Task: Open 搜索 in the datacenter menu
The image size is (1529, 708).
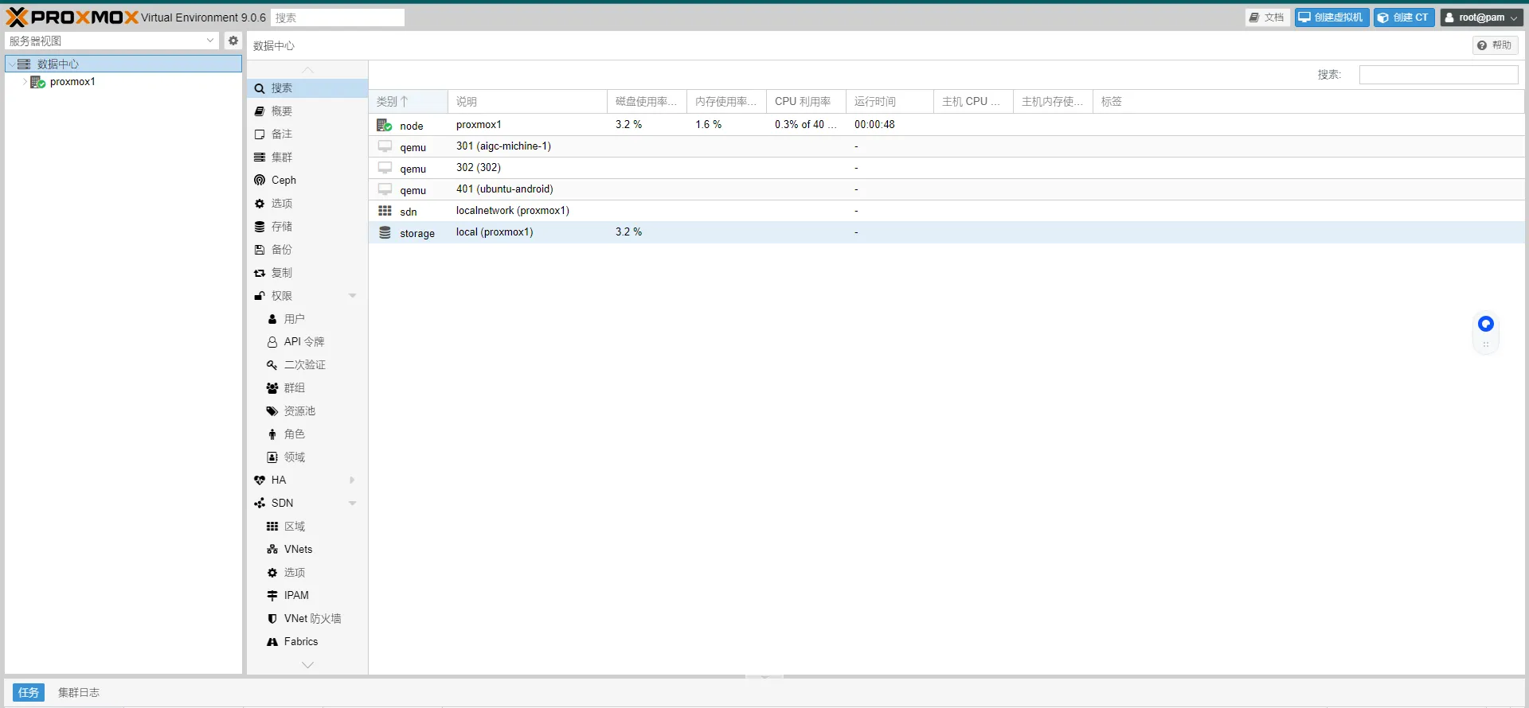Action: click(307, 88)
